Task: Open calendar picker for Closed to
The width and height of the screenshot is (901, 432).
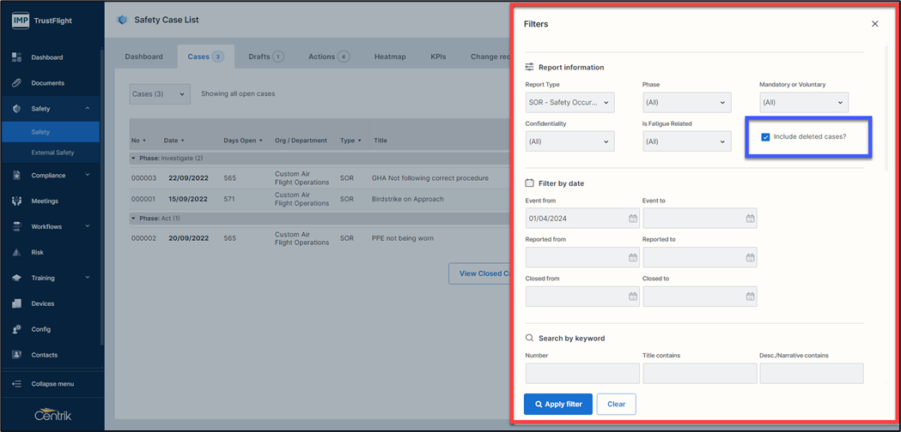Action: [750, 297]
